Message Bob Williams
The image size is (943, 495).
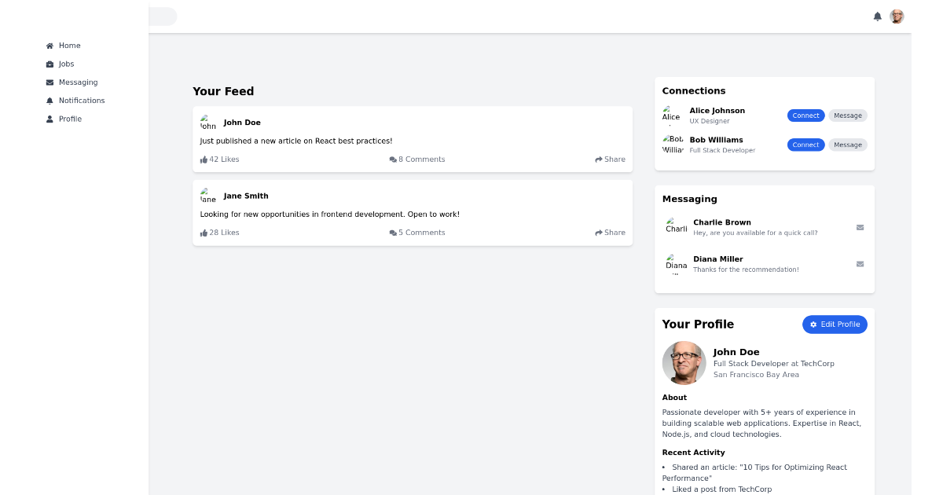coord(848,145)
